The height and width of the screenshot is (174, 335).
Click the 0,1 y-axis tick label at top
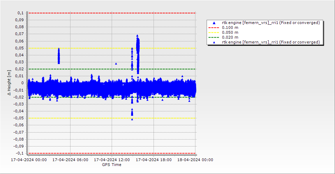[x=20, y=13]
